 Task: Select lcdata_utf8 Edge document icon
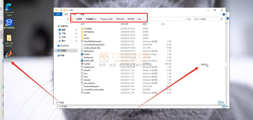click(82, 61)
